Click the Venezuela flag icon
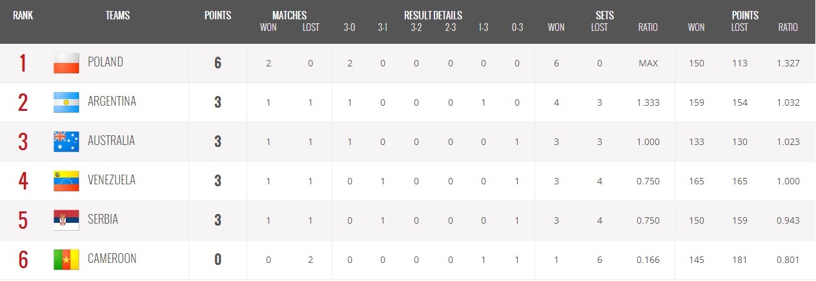816x281 pixels. (66, 181)
